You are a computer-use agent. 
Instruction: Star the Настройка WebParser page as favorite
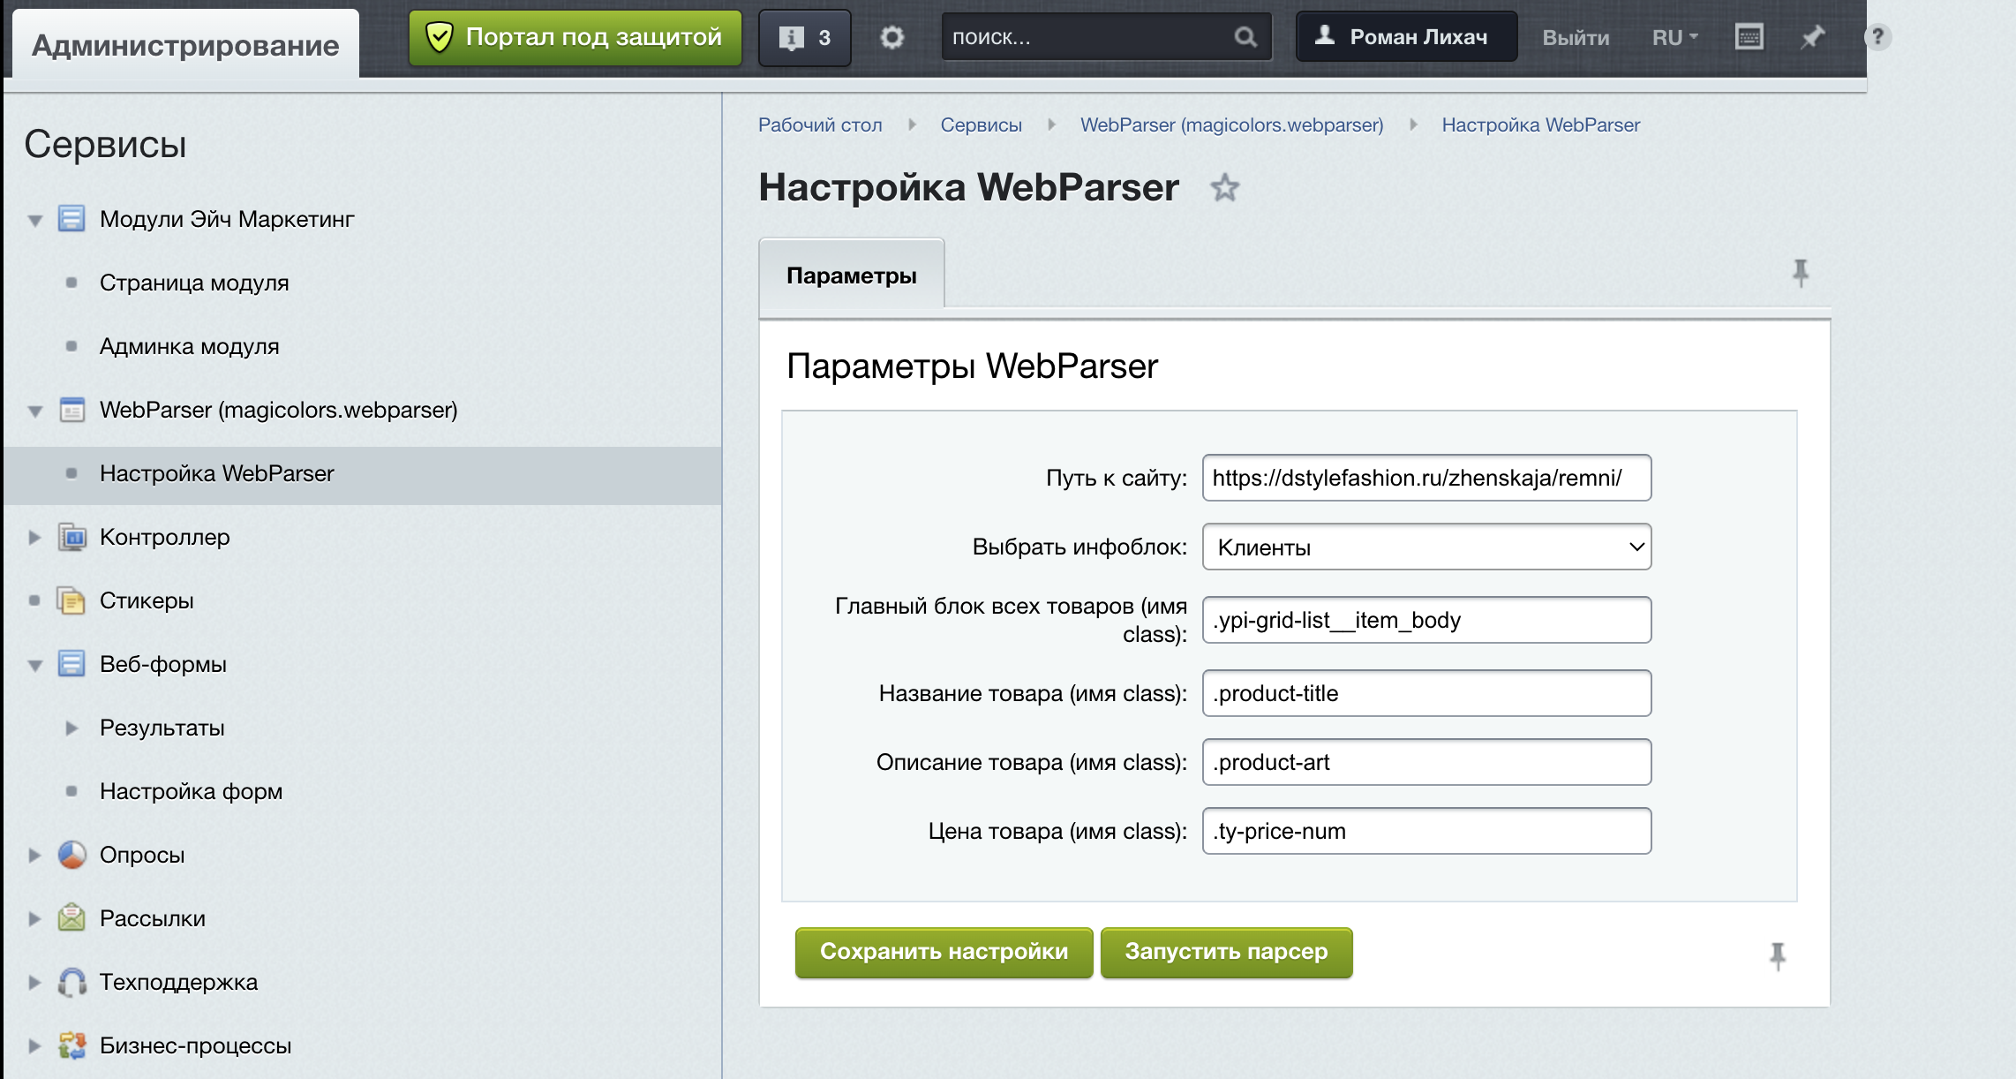click(x=1225, y=188)
